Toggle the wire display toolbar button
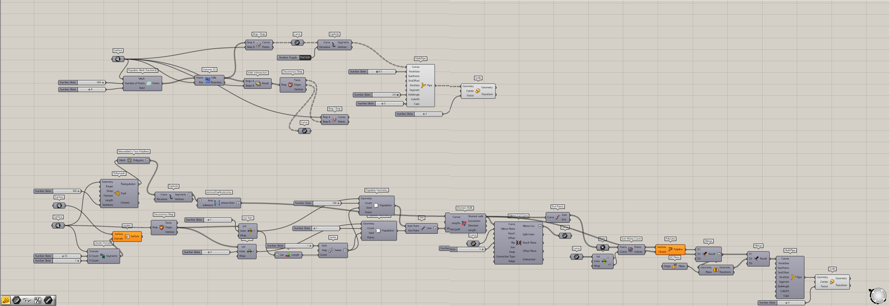Image resolution: width=890 pixels, height=306 pixels. pos(48,300)
